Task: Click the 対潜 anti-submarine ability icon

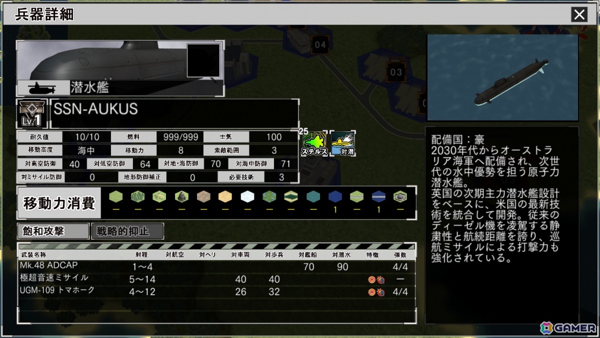Action: coord(343,144)
